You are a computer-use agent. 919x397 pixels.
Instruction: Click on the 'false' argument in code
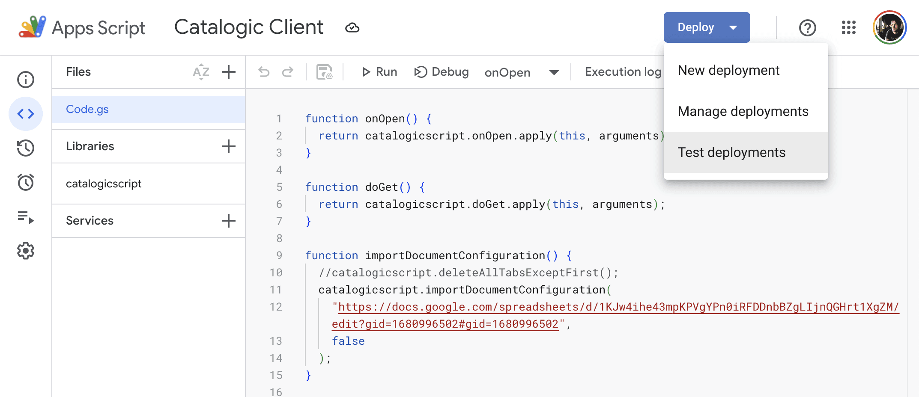tap(348, 341)
